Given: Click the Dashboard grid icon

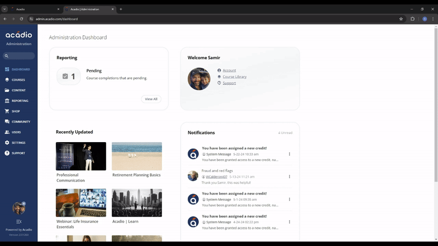Looking at the screenshot, I should [x=7, y=69].
